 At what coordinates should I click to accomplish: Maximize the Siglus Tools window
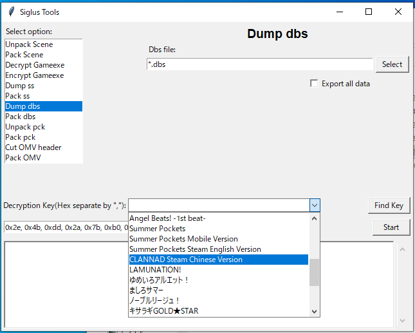[x=369, y=12]
